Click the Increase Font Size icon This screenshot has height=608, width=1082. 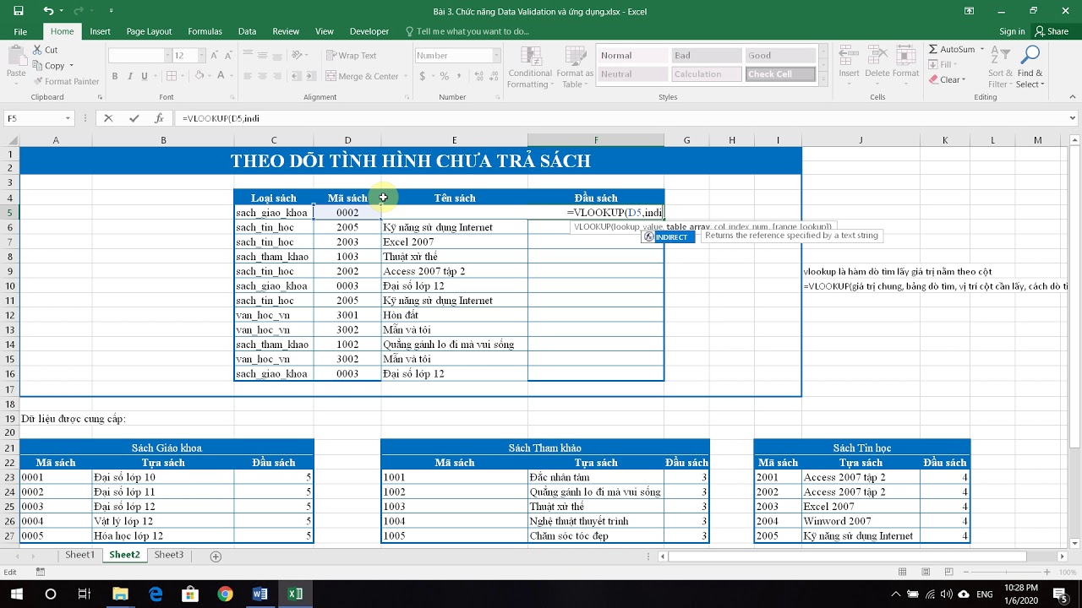(x=215, y=56)
